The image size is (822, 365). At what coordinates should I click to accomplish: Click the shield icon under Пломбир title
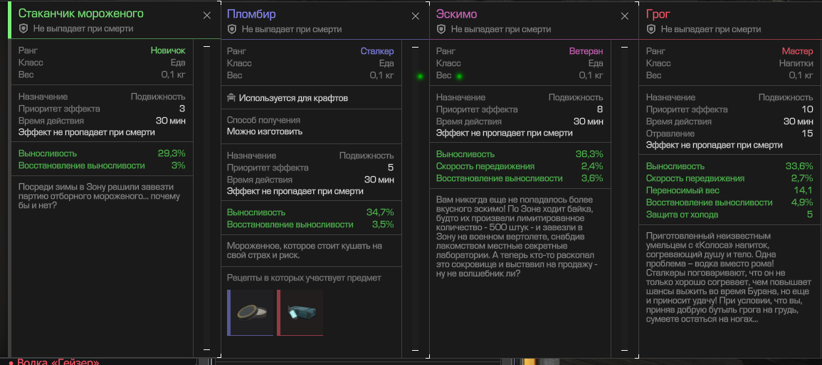[x=231, y=29]
